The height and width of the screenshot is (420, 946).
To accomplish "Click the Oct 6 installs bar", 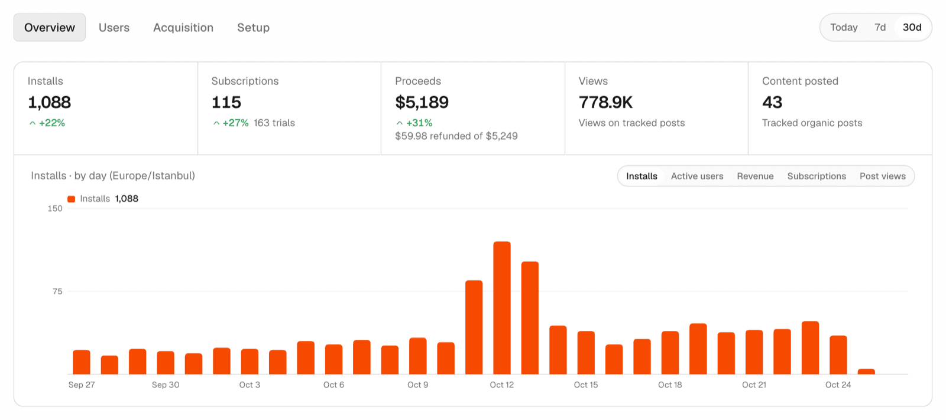I will coord(333,359).
